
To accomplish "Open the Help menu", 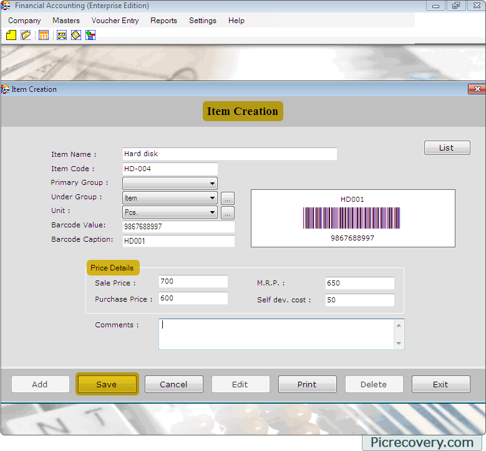I will [236, 21].
